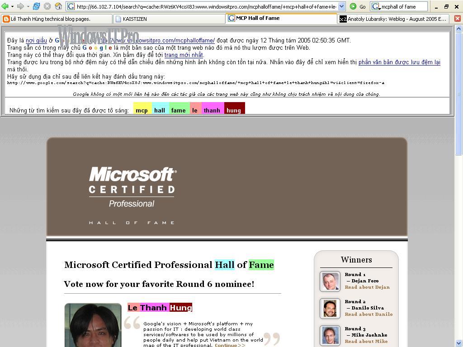463x347 pixels.
Task: Follow the 'Continue>>' link in the quote
Action: [230, 345]
